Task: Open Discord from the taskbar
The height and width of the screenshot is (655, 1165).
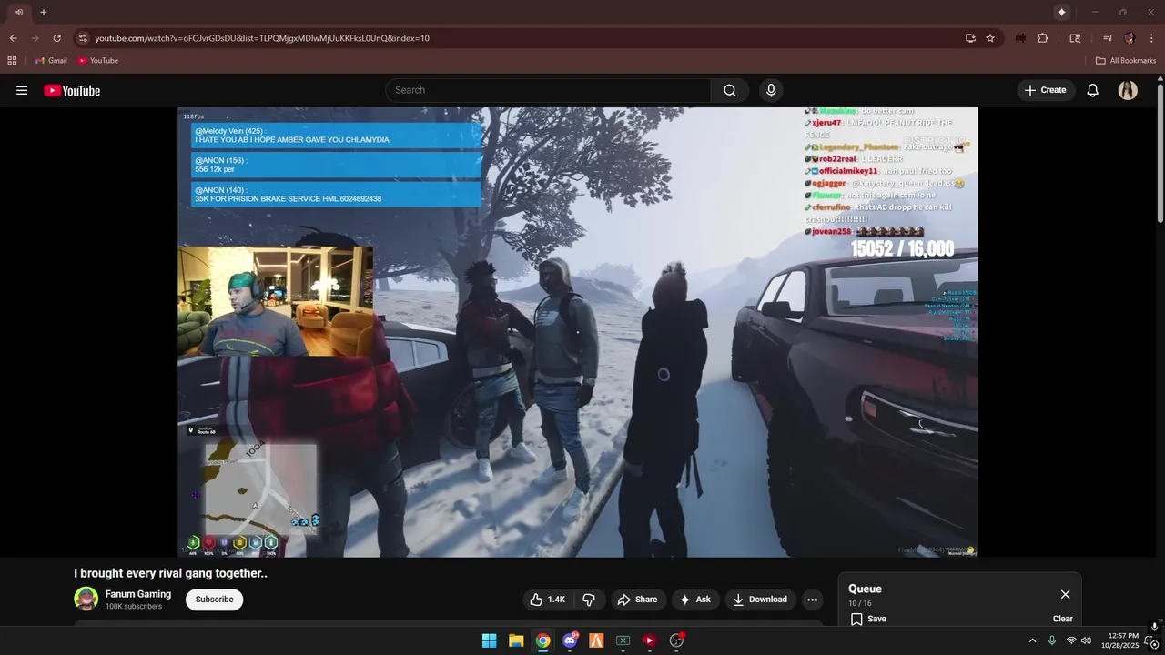Action: point(570,640)
